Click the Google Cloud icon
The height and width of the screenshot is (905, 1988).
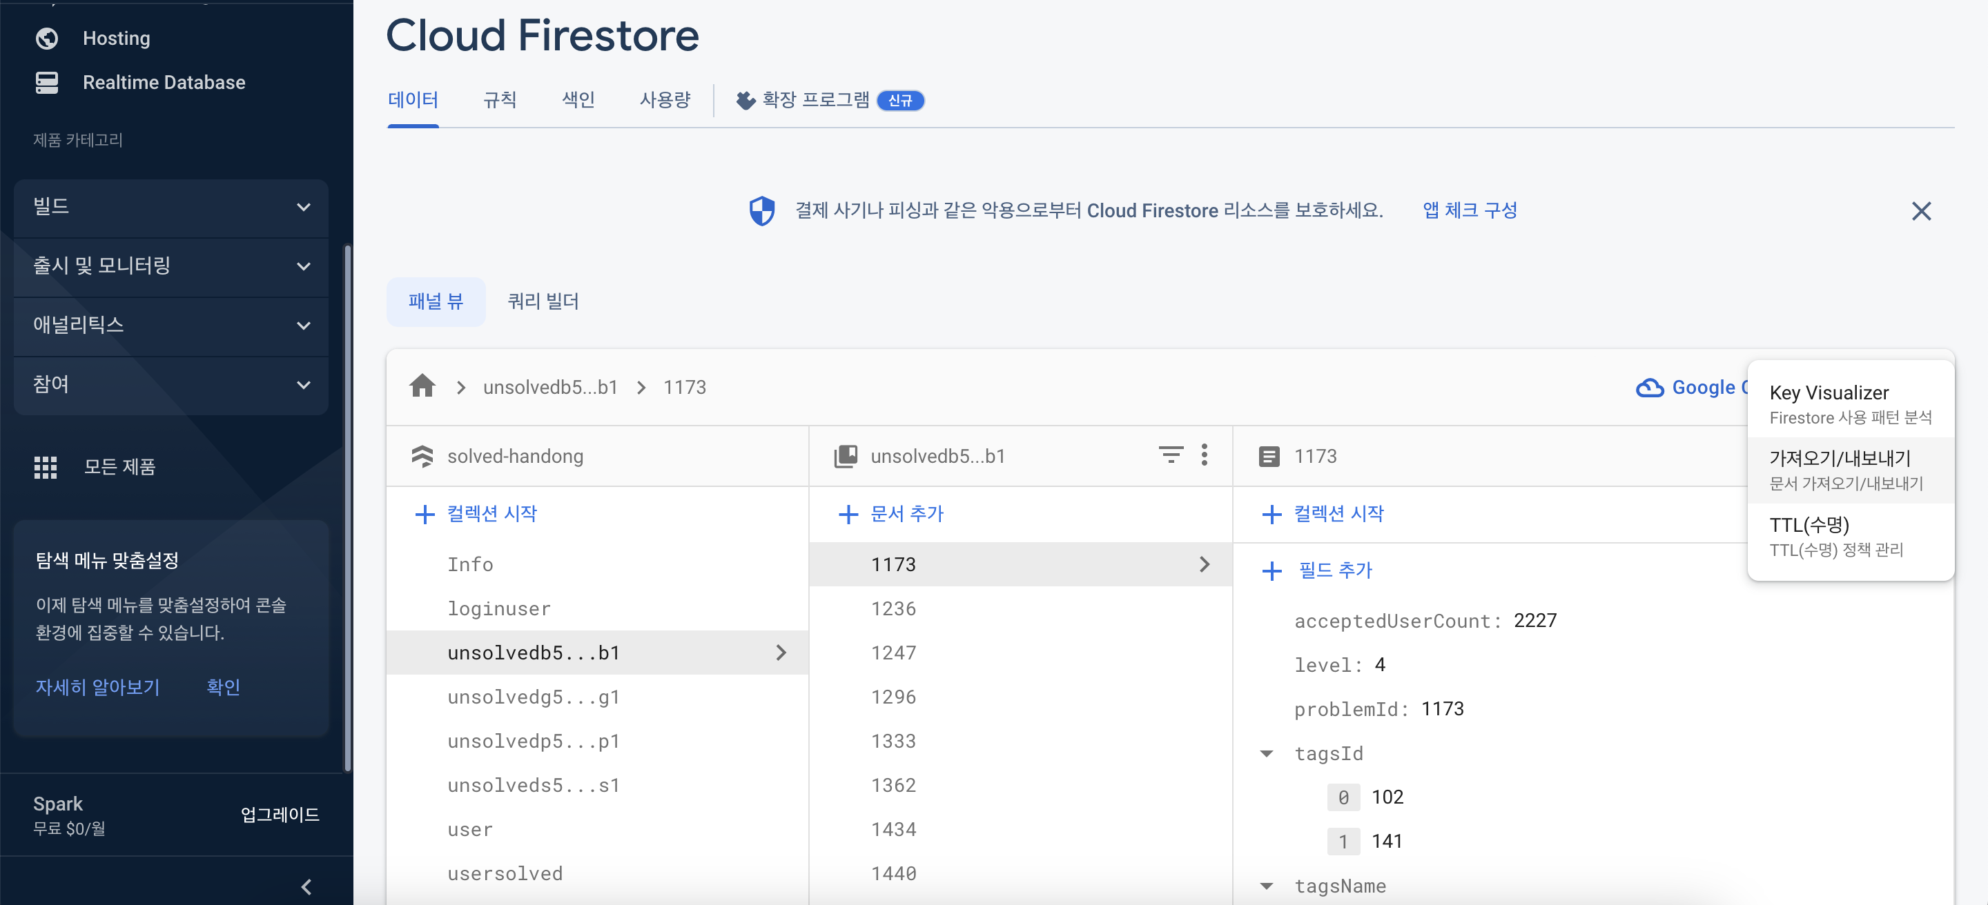(1650, 387)
